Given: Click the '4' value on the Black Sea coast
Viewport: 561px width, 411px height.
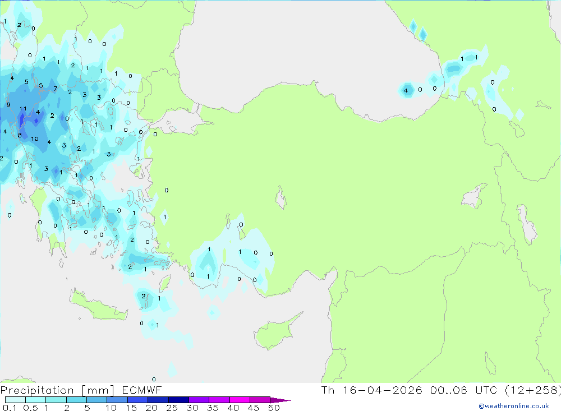Looking at the screenshot, I should 406,90.
